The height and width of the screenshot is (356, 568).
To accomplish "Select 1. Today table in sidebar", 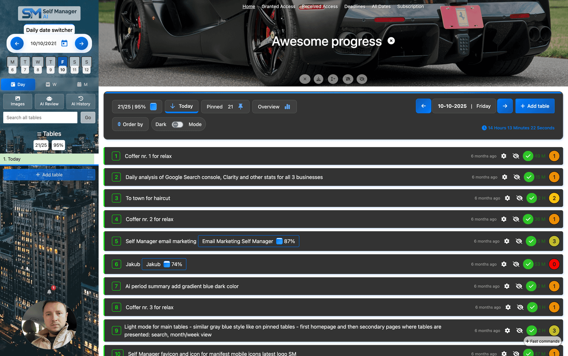I will pyautogui.click(x=47, y=159).
